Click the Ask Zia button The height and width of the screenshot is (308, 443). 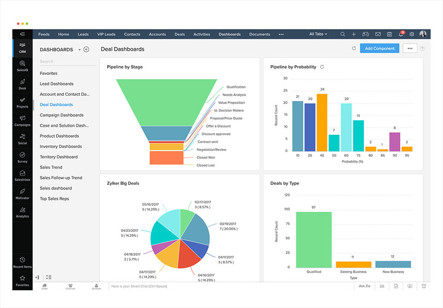click(364, 286)
